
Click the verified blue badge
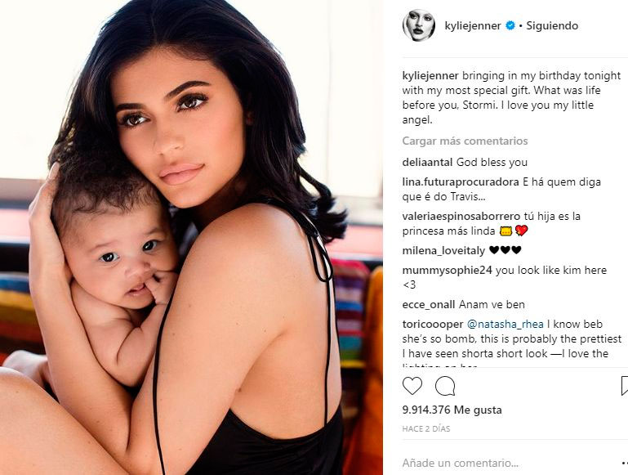510,25
